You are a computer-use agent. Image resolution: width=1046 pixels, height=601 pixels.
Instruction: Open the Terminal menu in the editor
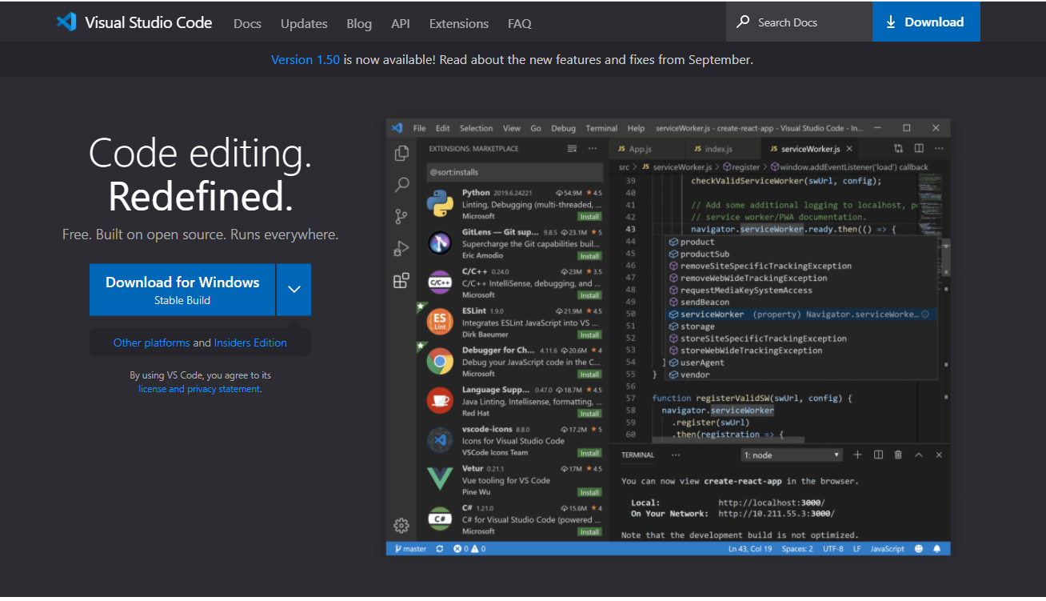[601, 128]
